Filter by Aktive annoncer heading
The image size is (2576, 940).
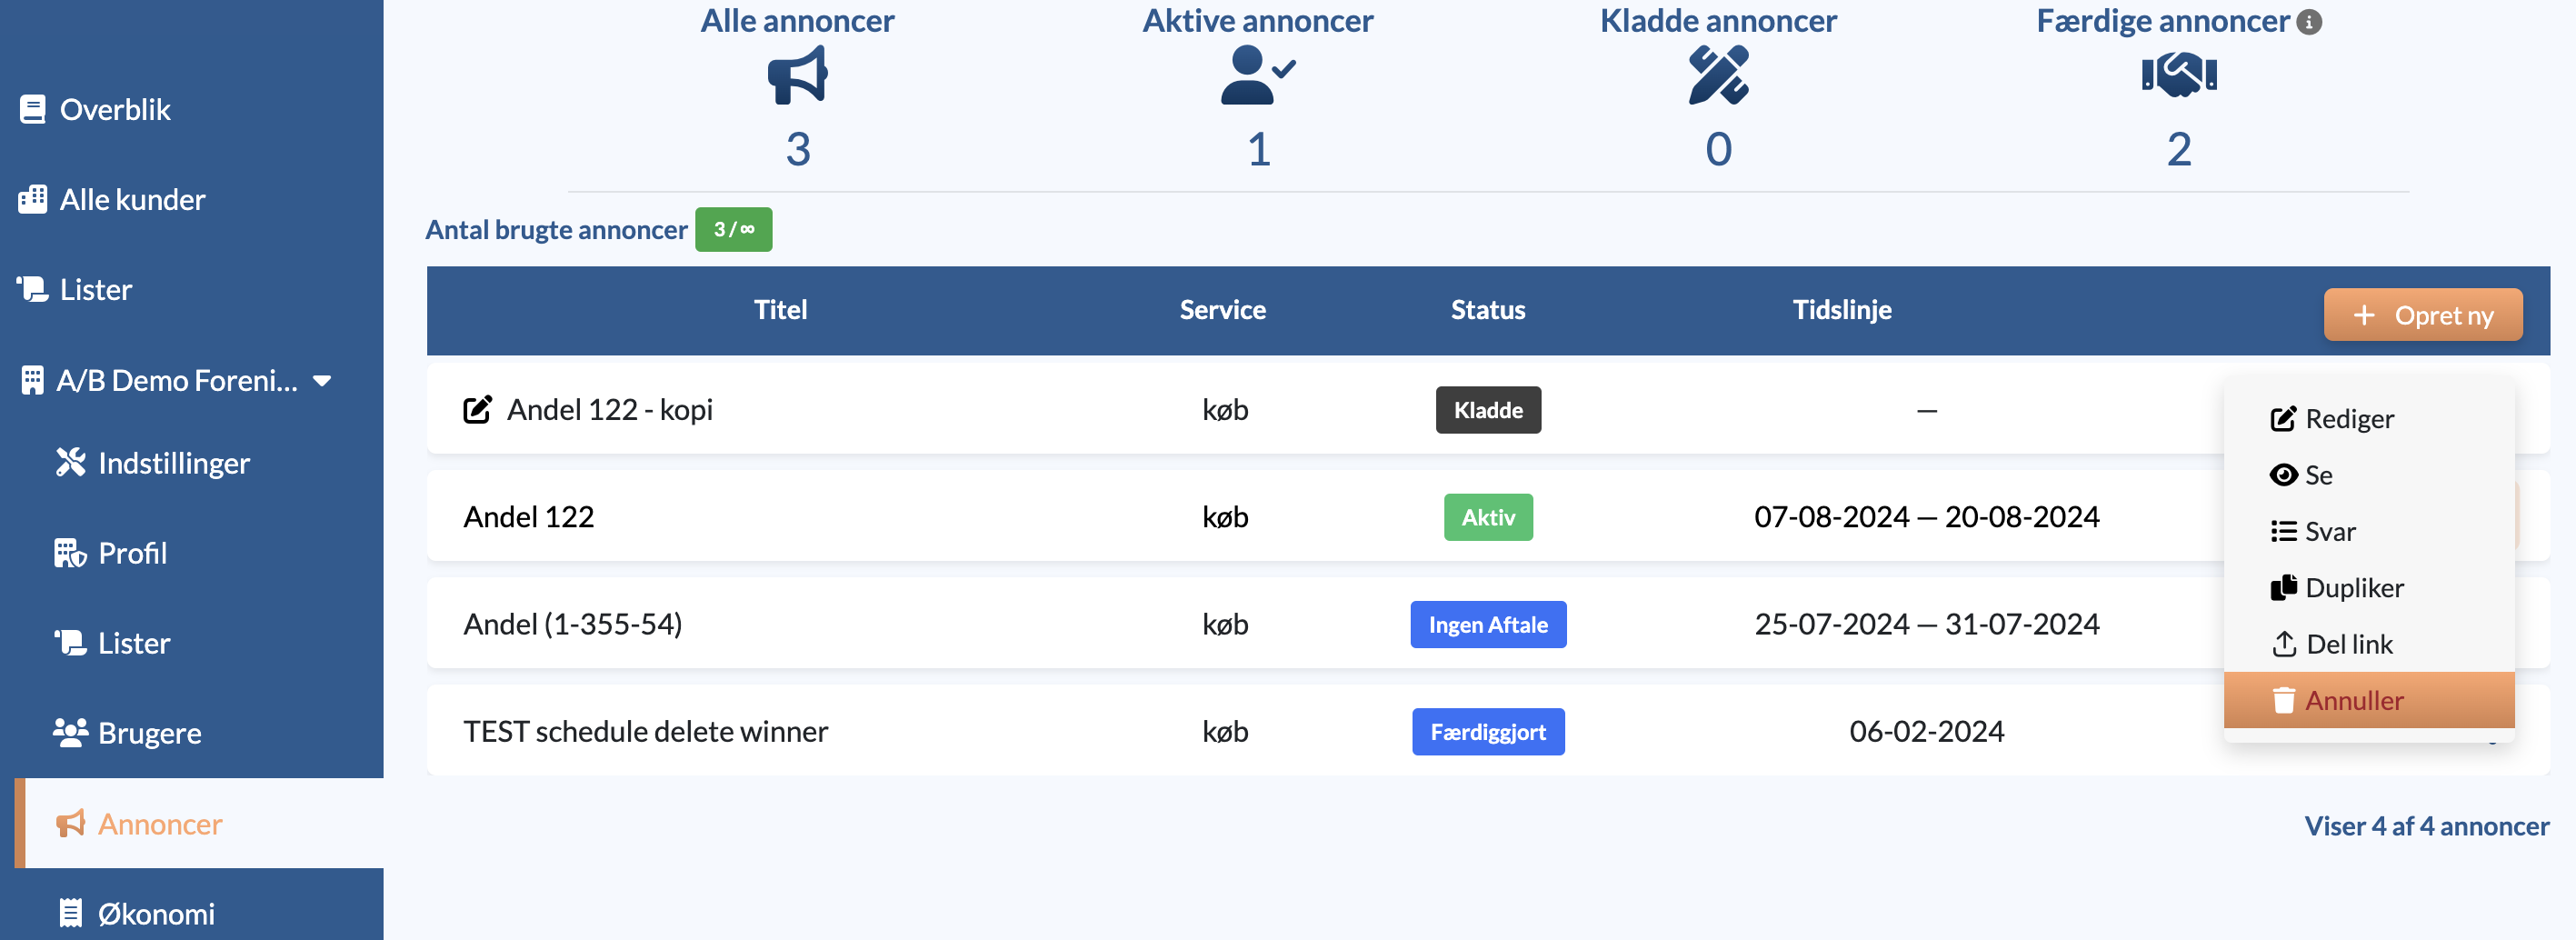(1258, 21)
